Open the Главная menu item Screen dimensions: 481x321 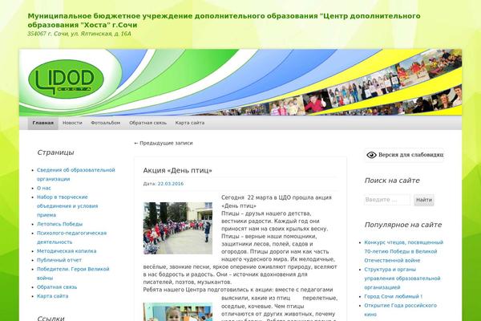[x=43, y=123]
